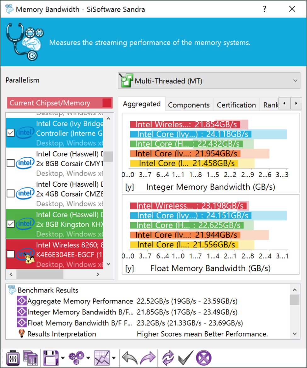Switch to the Certification tab
Screen dimensions: 307x368
click(x=236, y=105)
